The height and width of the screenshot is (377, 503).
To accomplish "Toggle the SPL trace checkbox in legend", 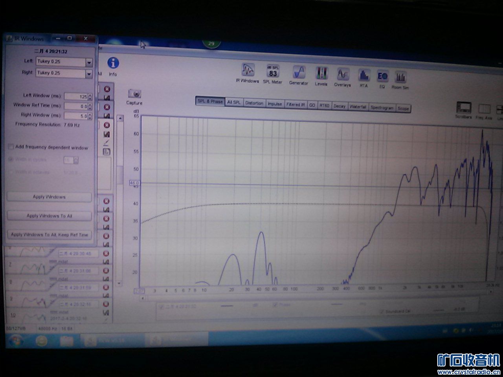I will point(162,307).
